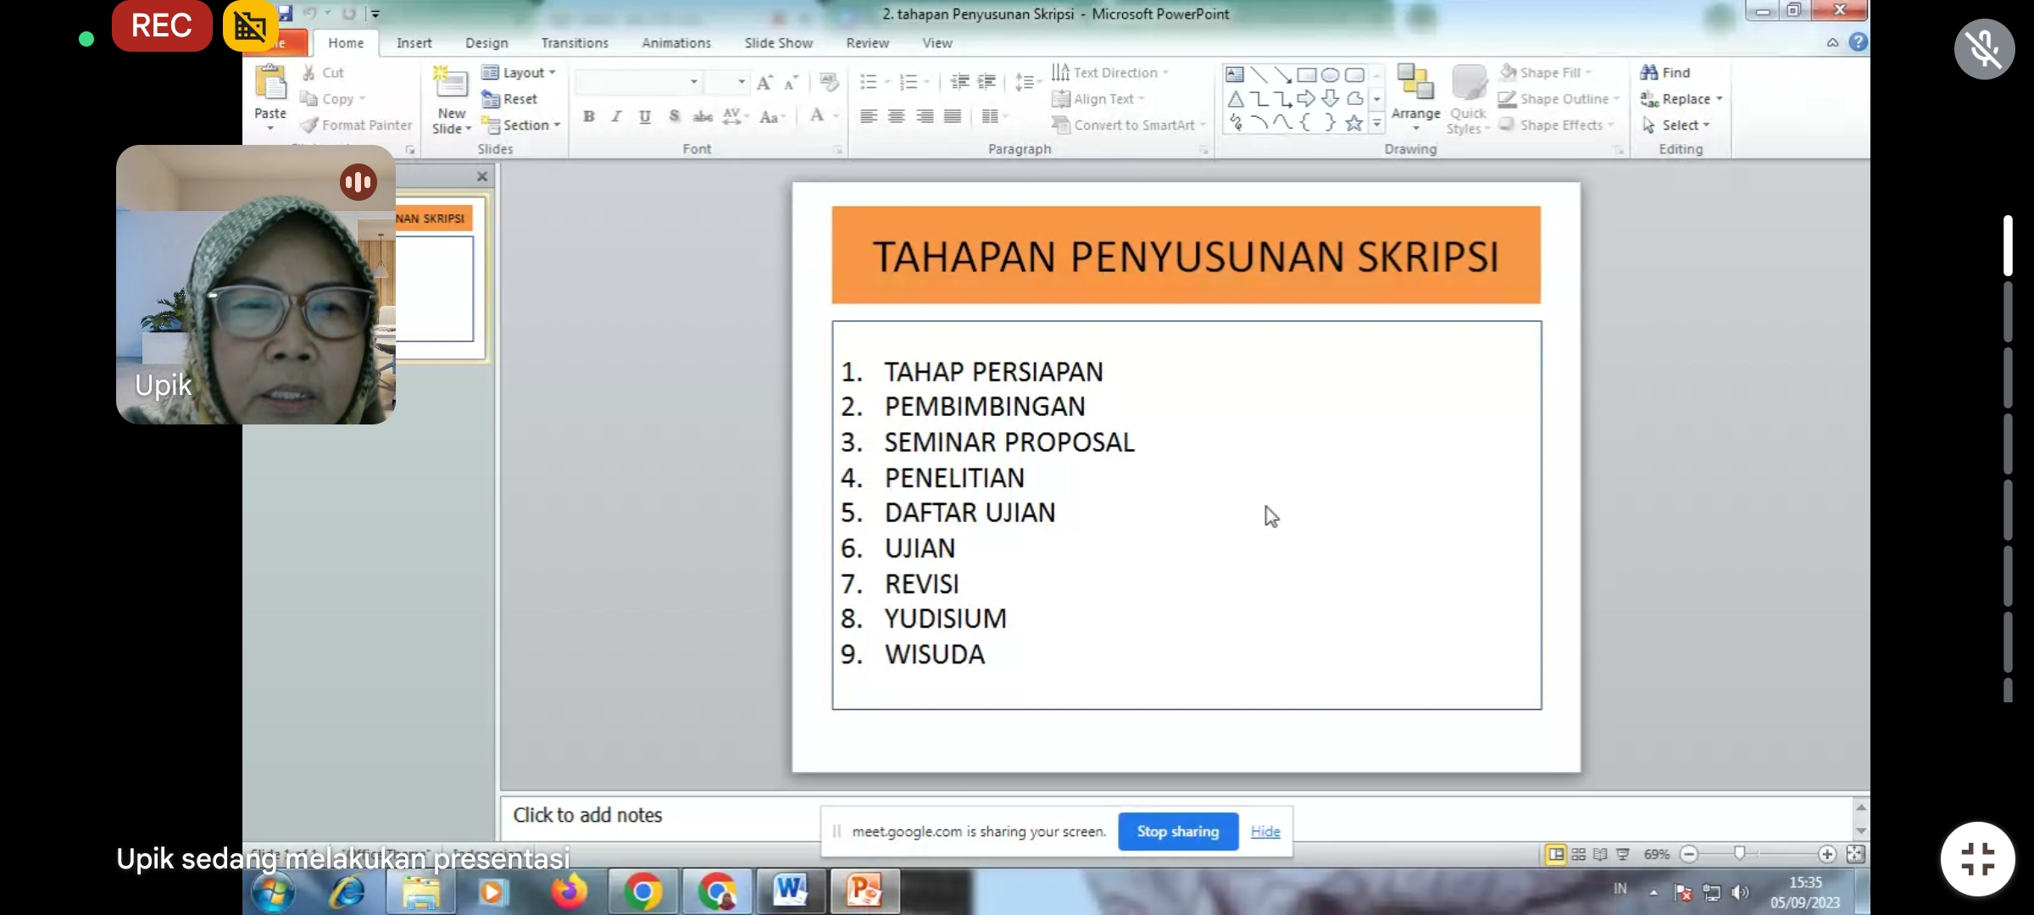Click the zoom slider handle in the status bar
This screenshot has height=915, width=2034.
click(1739, 854)
